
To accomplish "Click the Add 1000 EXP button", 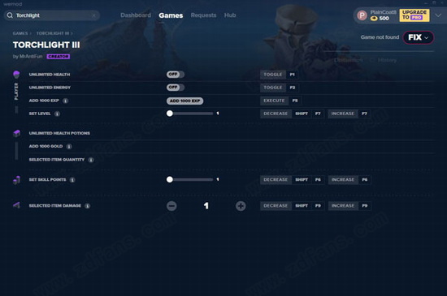I will 184,101.
